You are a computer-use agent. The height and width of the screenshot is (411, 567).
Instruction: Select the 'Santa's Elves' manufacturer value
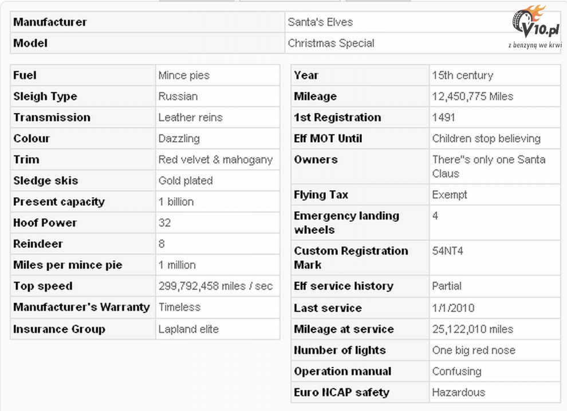tap(320, 22)
